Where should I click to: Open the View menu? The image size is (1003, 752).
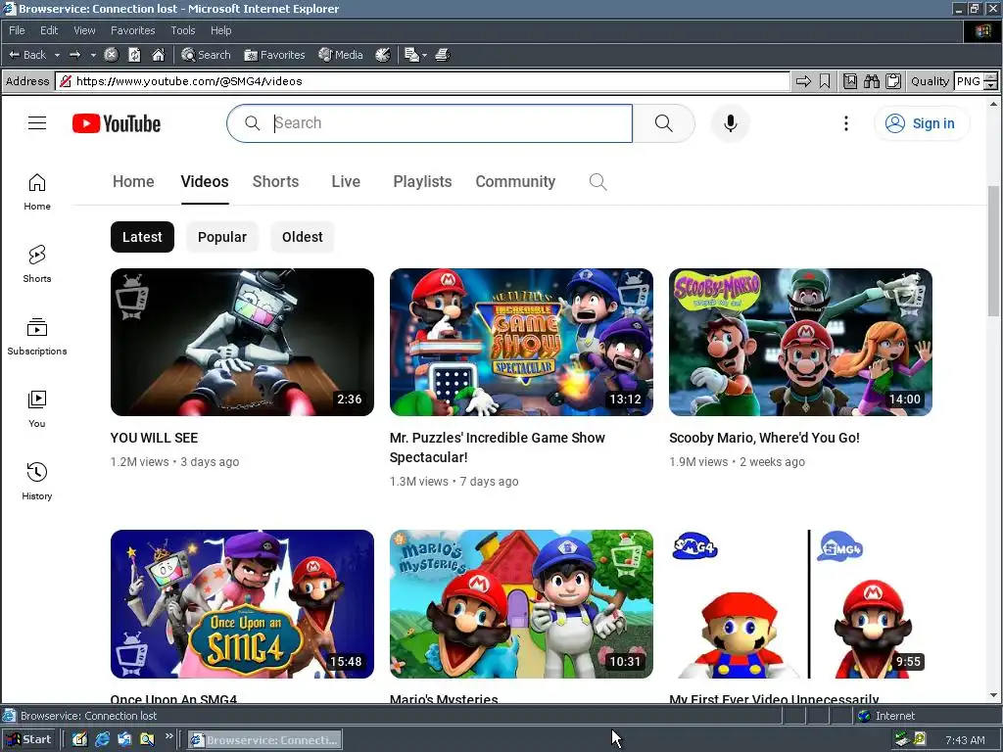point(84,30)
